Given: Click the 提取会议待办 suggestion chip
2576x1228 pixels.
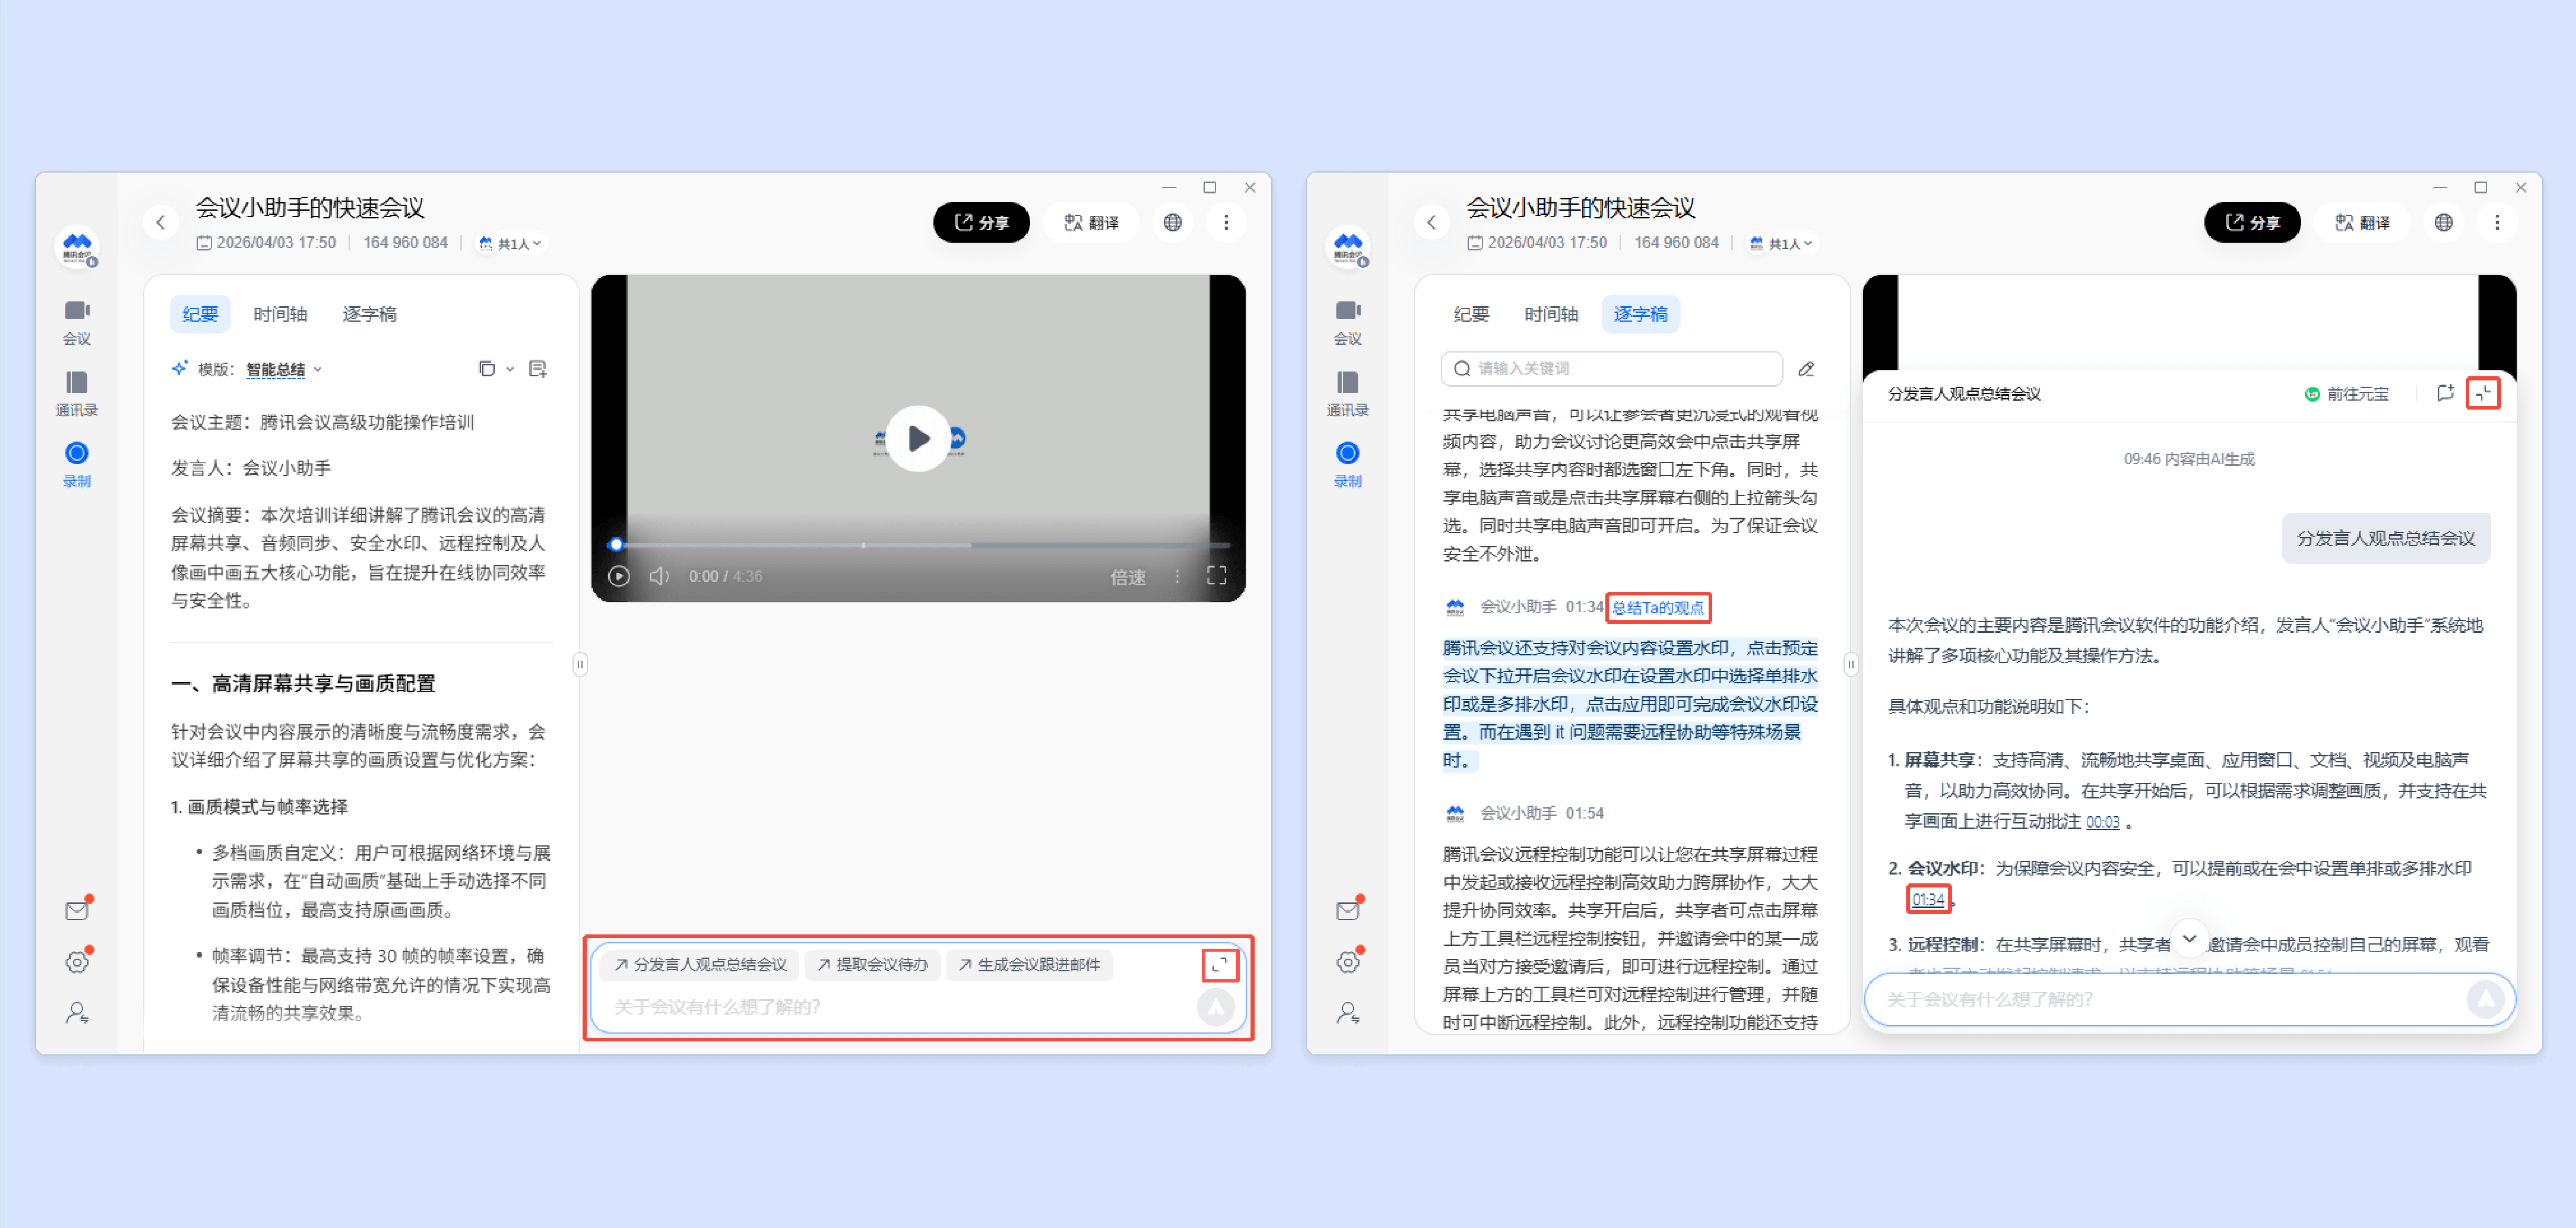Looking at the screenshot, I should (872, 964).
